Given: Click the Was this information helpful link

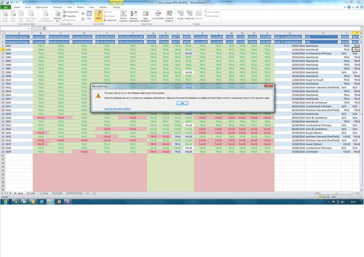Looking at the screenshot, I should 117,109.
